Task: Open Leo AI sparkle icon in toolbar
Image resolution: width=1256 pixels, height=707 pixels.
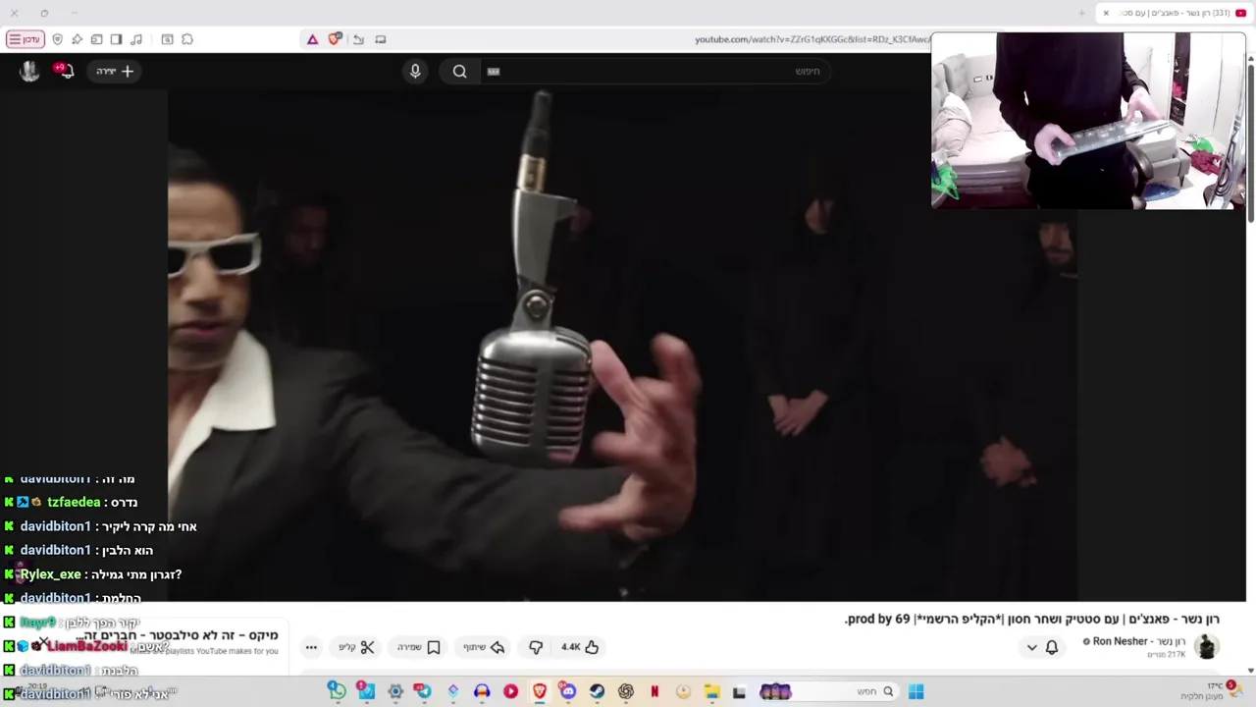Action: (78, 39)
